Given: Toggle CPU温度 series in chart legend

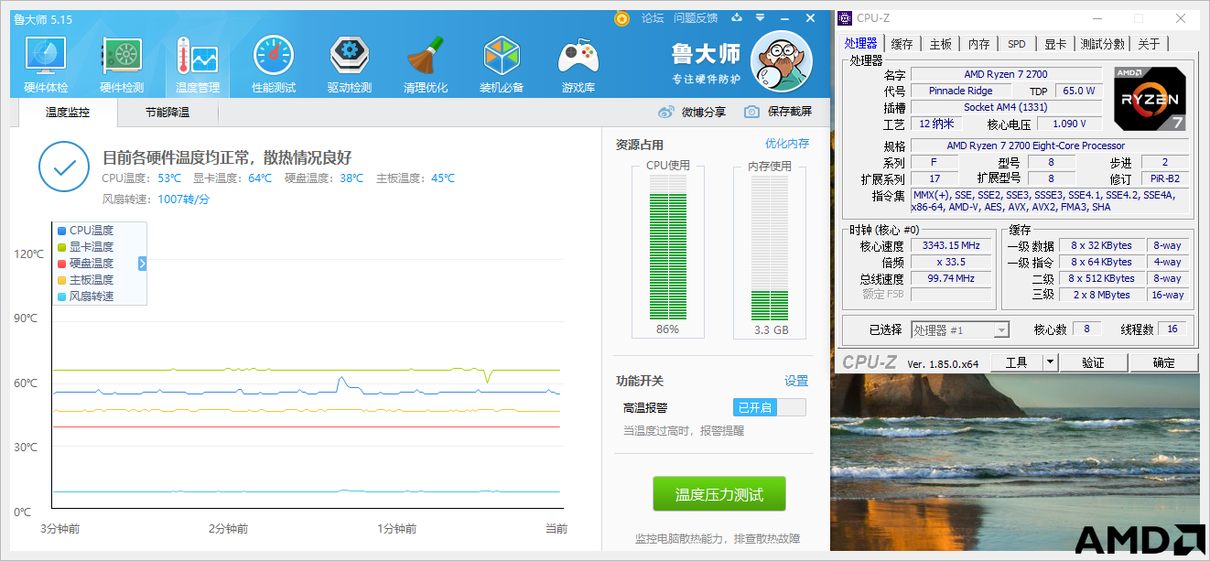Looking at the screenshot, I should pyautogui.click(x=85, y=231).
